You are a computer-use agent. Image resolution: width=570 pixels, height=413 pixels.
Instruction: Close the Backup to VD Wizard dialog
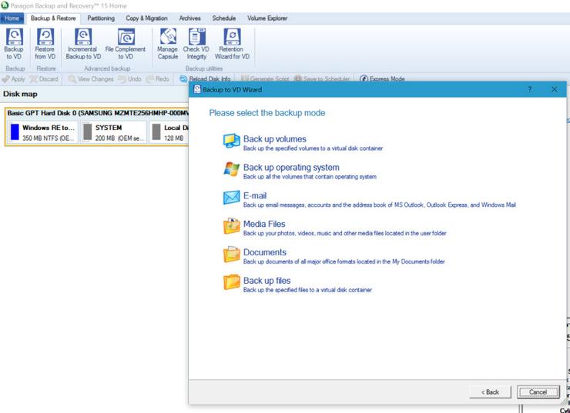pyautogui.click(x=554, y=89)
